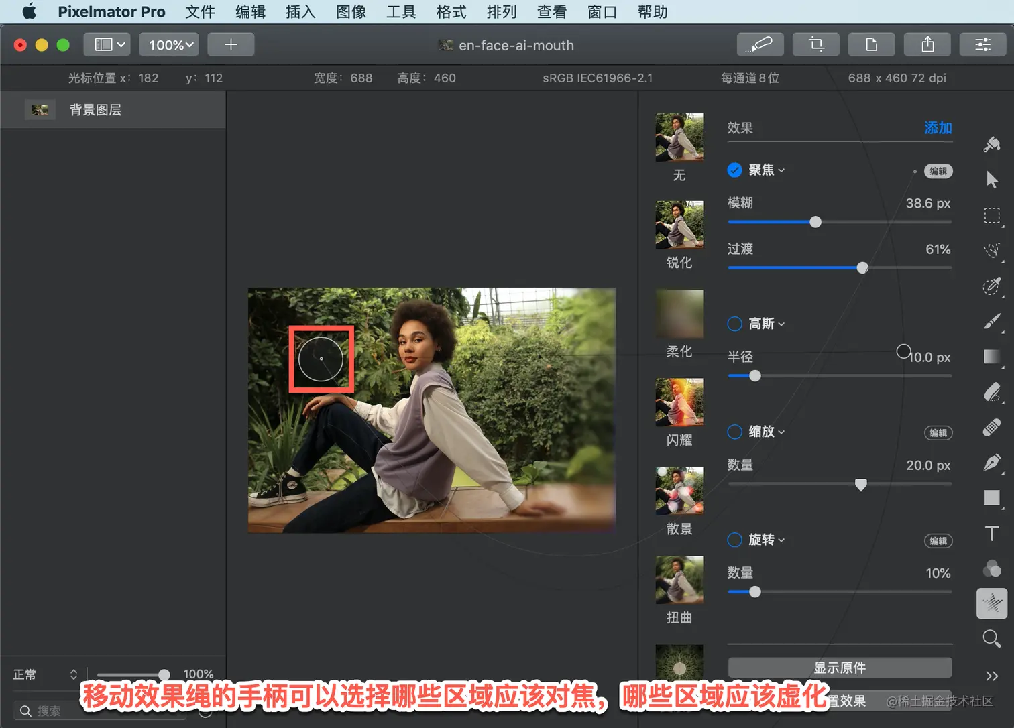The image size is (1014, 728).
Task: Open the 窗口 menu
Action: coord(602,11)
